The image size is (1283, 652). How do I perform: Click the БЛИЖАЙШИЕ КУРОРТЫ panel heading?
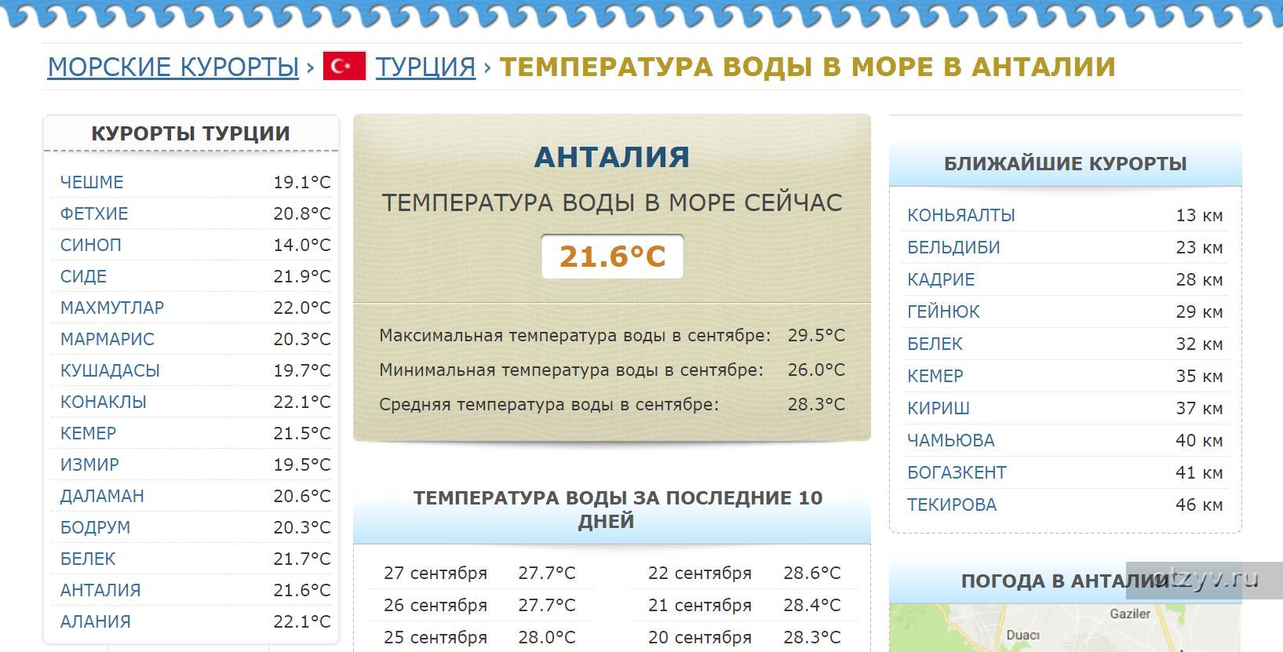[1066, 164]
